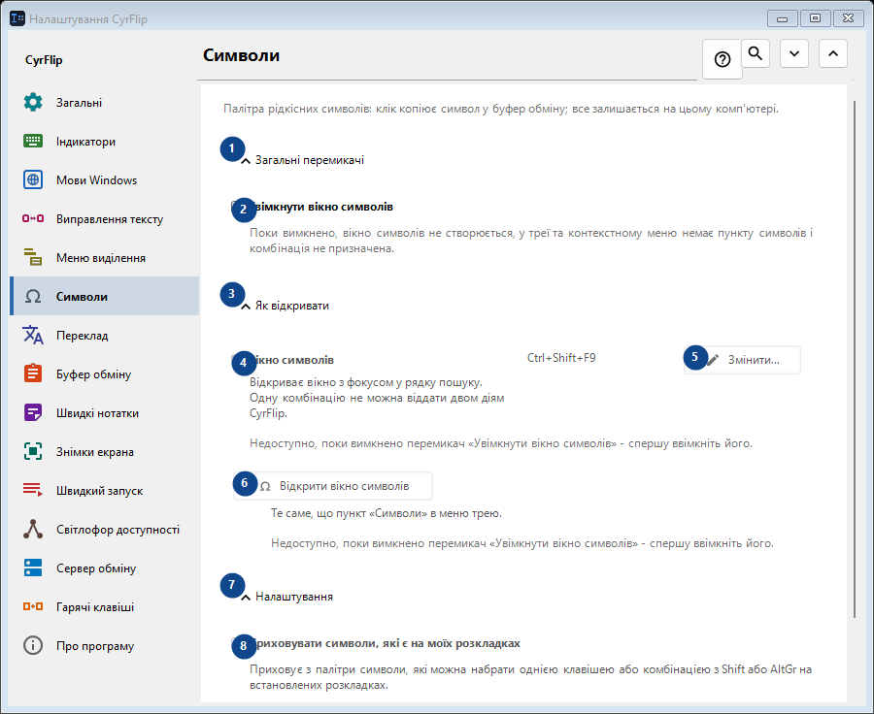
Task: Click the Змінити... hotkey button
Action: pyautogui.click(x=743, y=360)
